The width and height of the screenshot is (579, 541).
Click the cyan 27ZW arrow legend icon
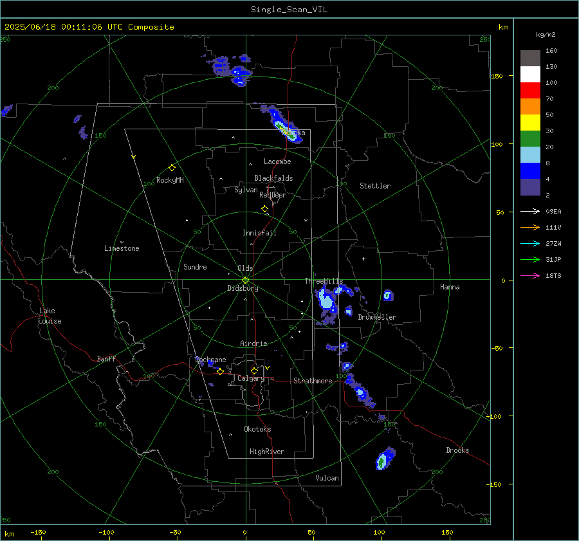pyautogui.click(x=530, y=243)
